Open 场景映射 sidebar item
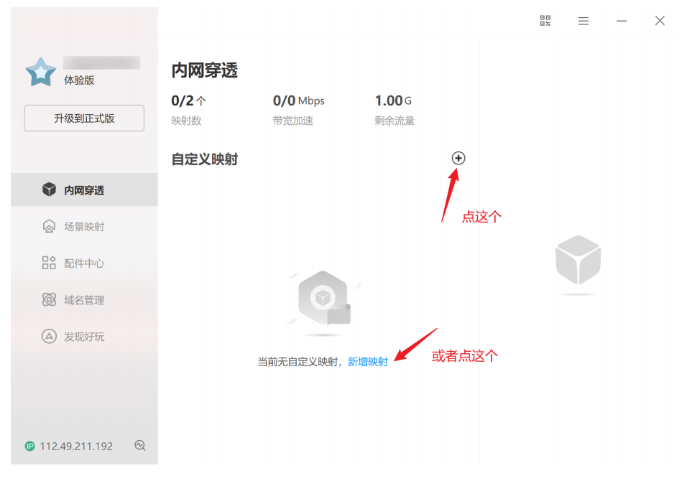The height and width of the screenshot is (481, 687). click(84, 226)
